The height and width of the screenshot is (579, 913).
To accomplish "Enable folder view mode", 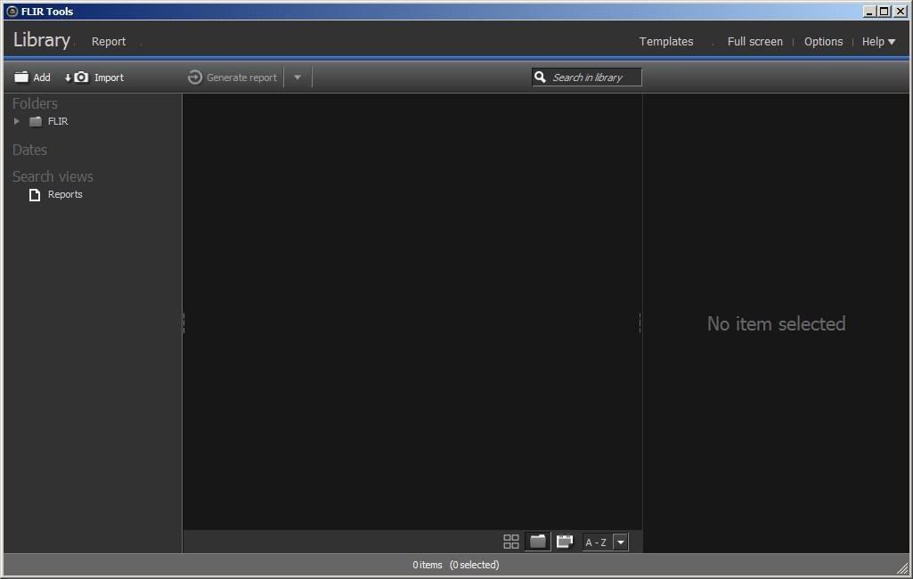I will coord(537,541).
